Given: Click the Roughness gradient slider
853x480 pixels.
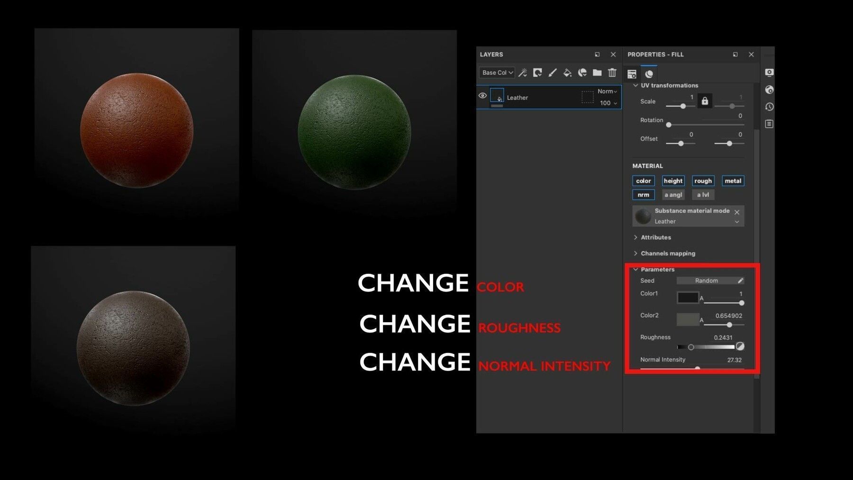Looking at the screenshot, I should pos(706,347).
